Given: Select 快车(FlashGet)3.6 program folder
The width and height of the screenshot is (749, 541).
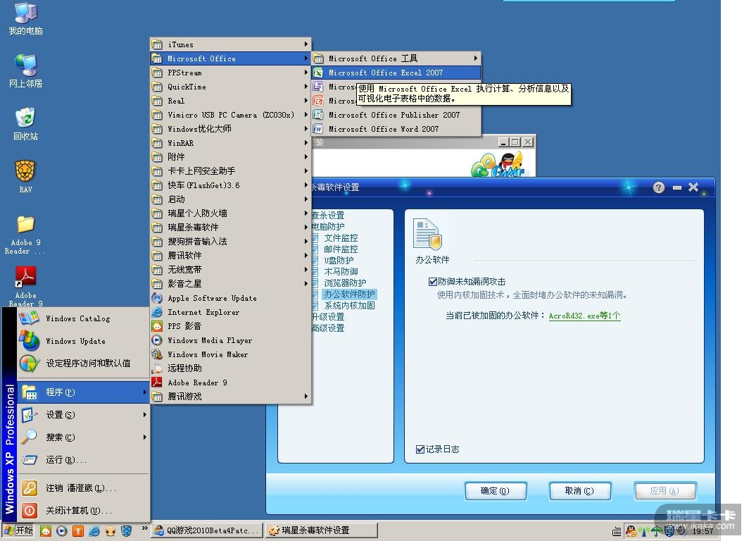Looking at the screenshot, I should [x=231, y=185].
